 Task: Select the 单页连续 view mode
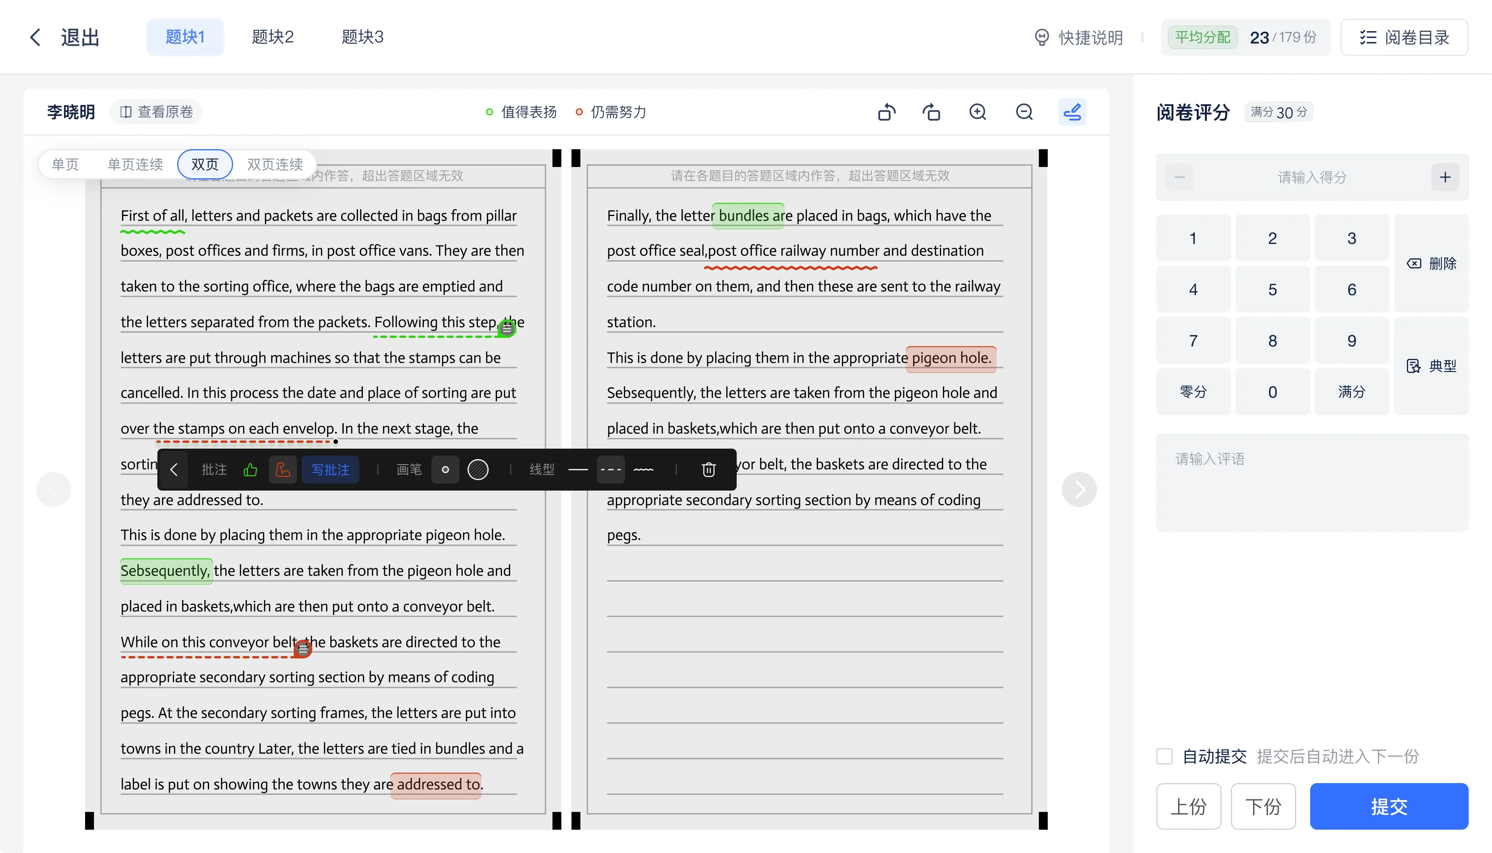135,164
